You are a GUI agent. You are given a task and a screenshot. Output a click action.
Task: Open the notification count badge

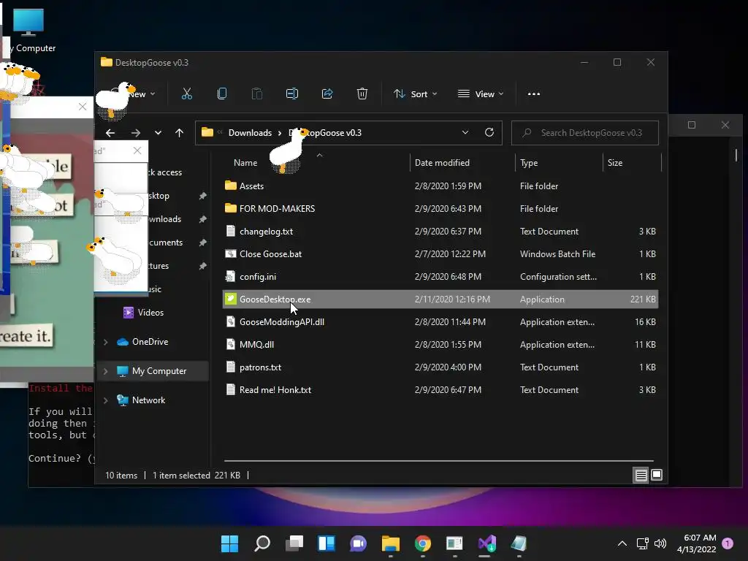point(728,543)
